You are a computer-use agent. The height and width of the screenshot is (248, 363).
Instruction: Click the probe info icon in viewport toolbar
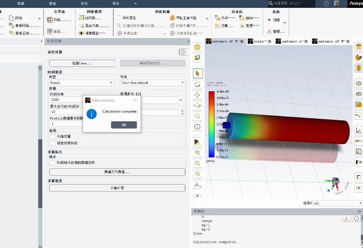197,127
